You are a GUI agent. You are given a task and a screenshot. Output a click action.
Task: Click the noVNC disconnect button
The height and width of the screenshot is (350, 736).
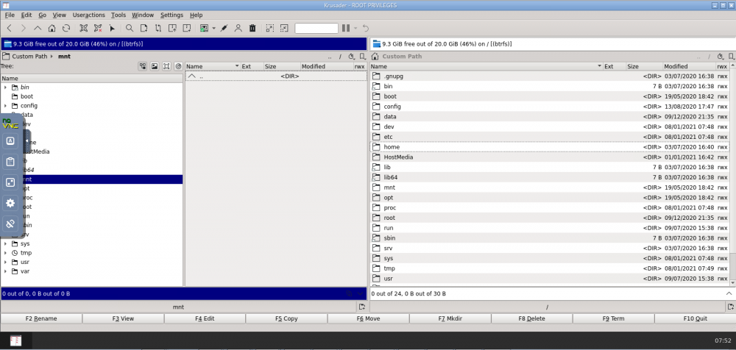point(10,224)
